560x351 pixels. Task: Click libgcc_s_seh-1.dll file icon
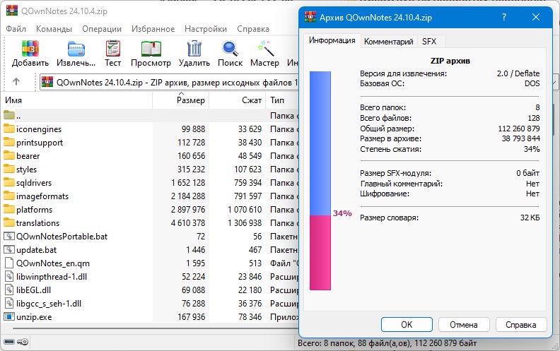tap(9, 304)
